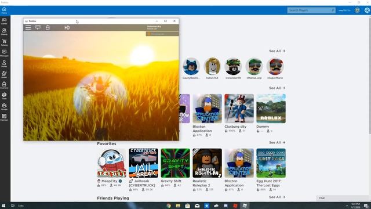
Task: Open Task View on taskbar
Action: coord(13,206)
